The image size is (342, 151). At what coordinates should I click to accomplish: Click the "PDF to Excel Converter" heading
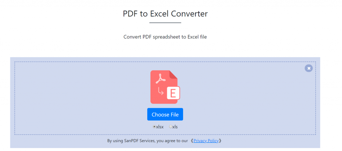coord(165,14)
